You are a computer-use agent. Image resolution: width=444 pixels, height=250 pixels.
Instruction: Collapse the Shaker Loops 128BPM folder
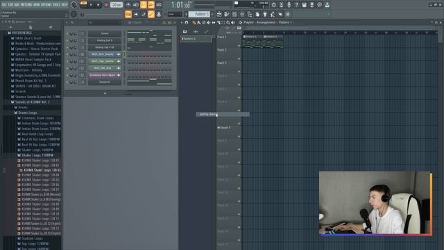[x=37, y=156]
